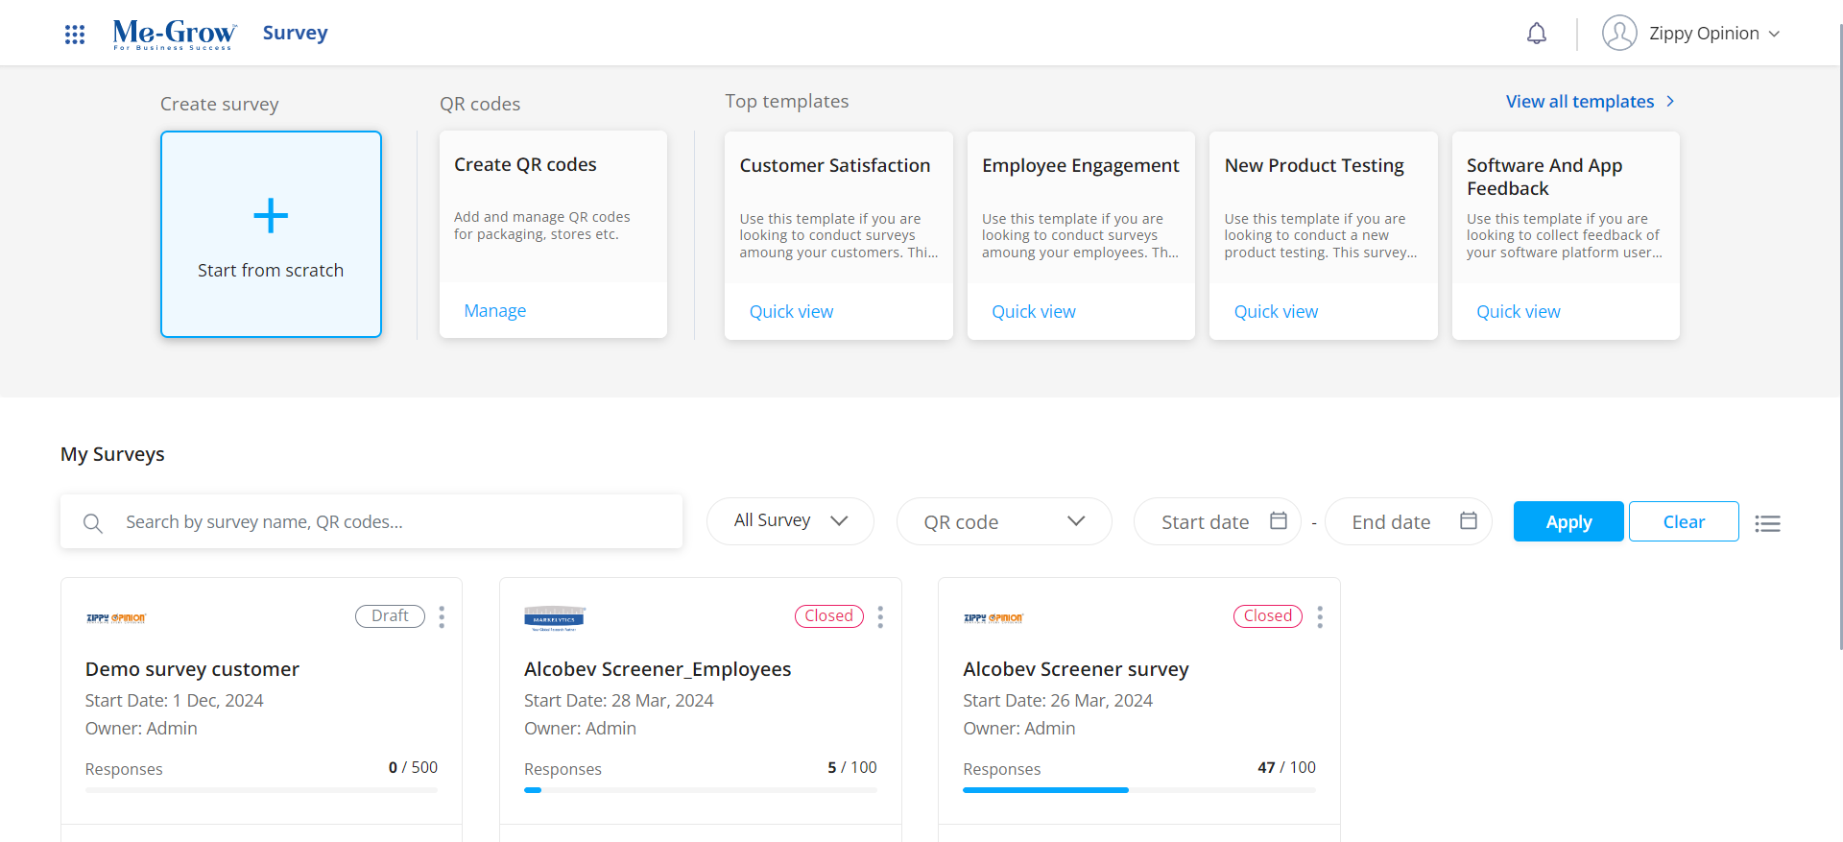Click the notification bell icon

point(1536,34)
